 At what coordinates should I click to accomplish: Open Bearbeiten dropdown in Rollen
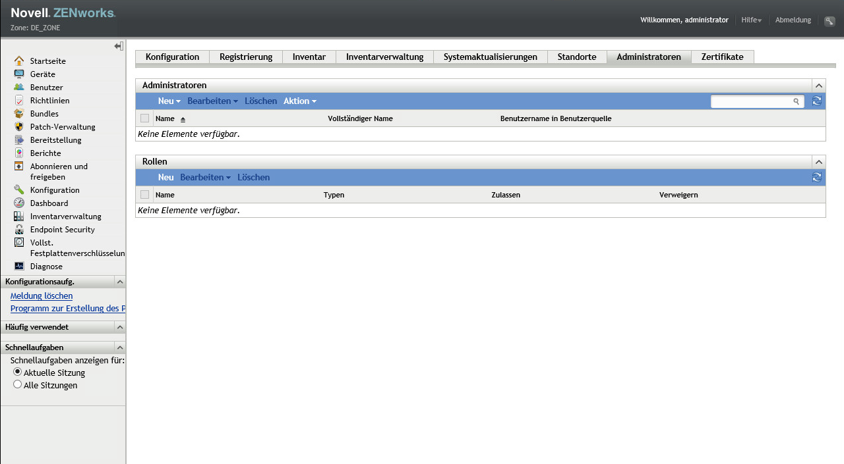[x=205, y=177]
